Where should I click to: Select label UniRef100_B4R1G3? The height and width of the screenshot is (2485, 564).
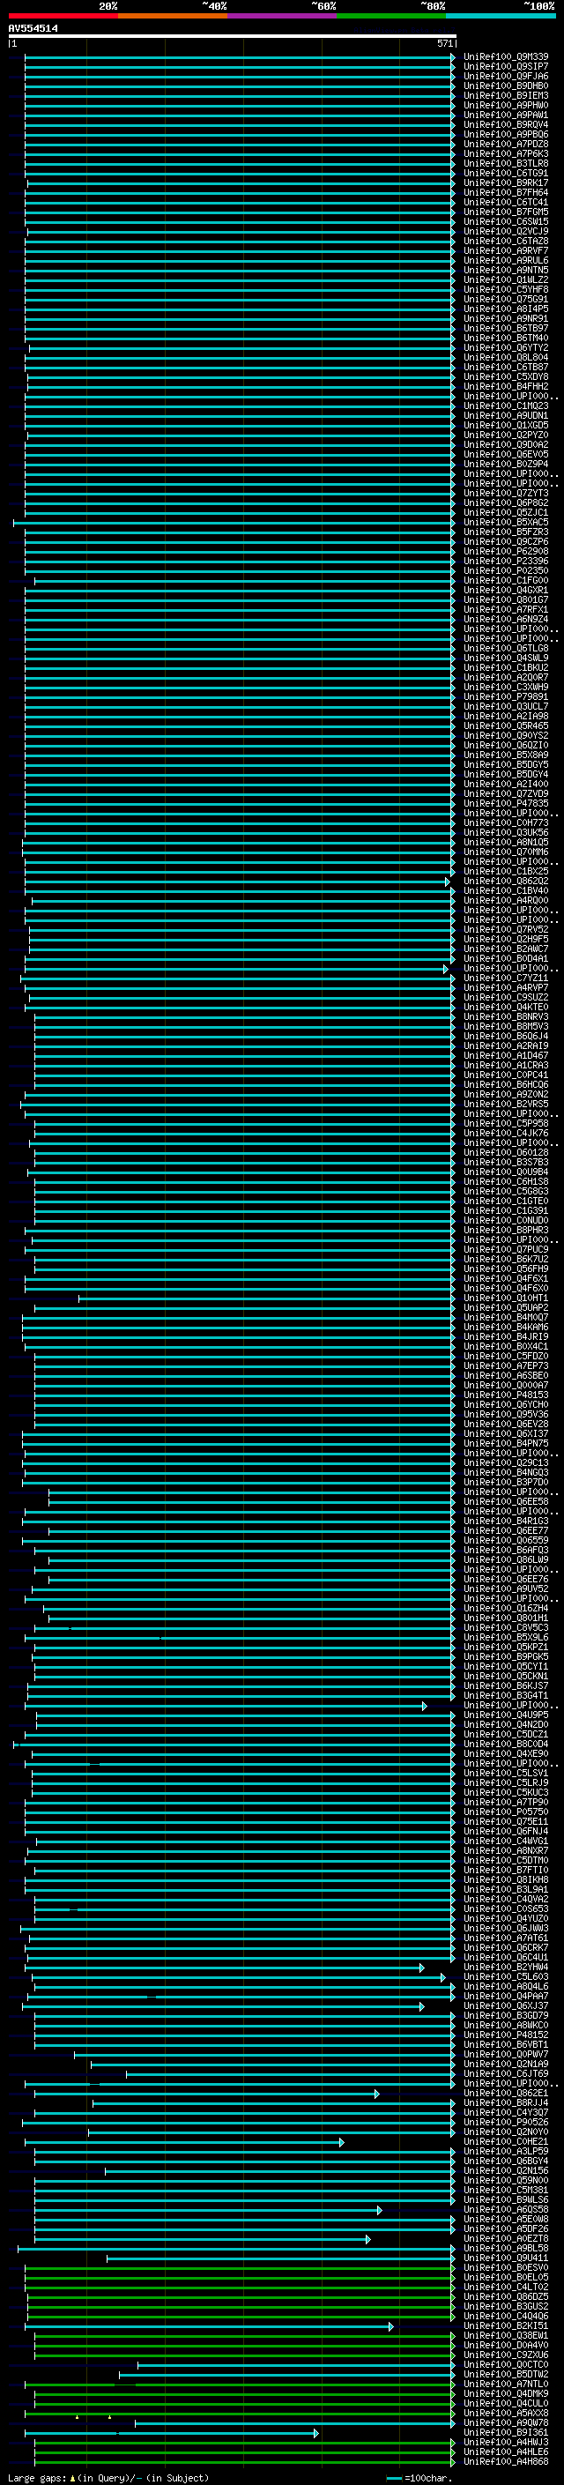[x=506, y=1522]
